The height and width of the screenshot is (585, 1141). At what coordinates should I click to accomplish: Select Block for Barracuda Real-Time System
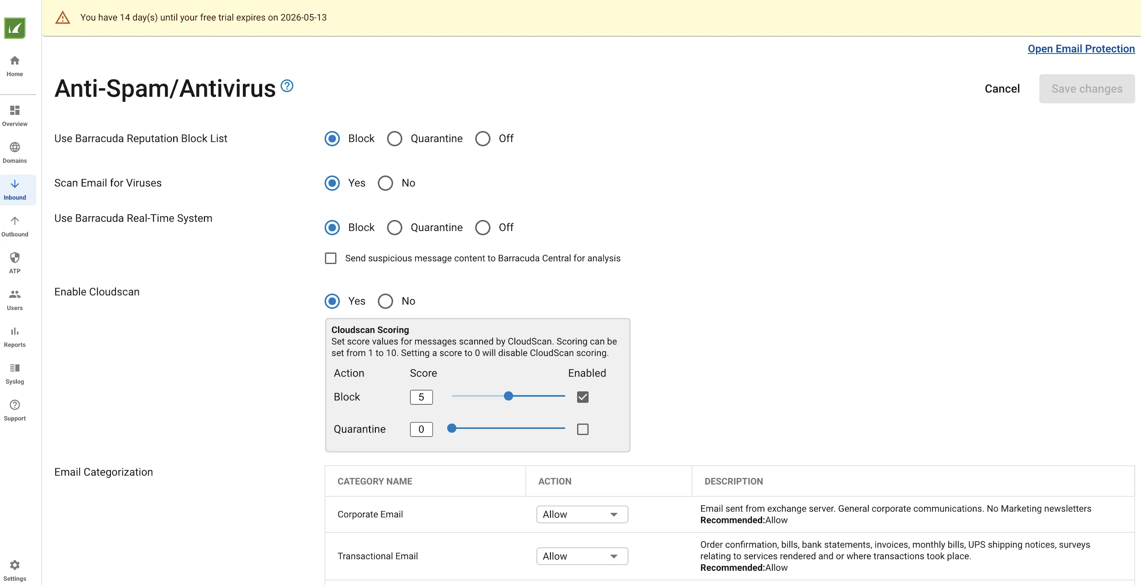pyautogui.click(x=332, y=228)
